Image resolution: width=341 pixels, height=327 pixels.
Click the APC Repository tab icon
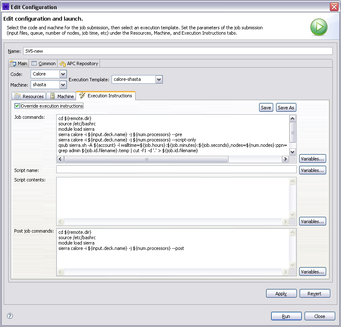pyautogui.click(x=62, y=63)
